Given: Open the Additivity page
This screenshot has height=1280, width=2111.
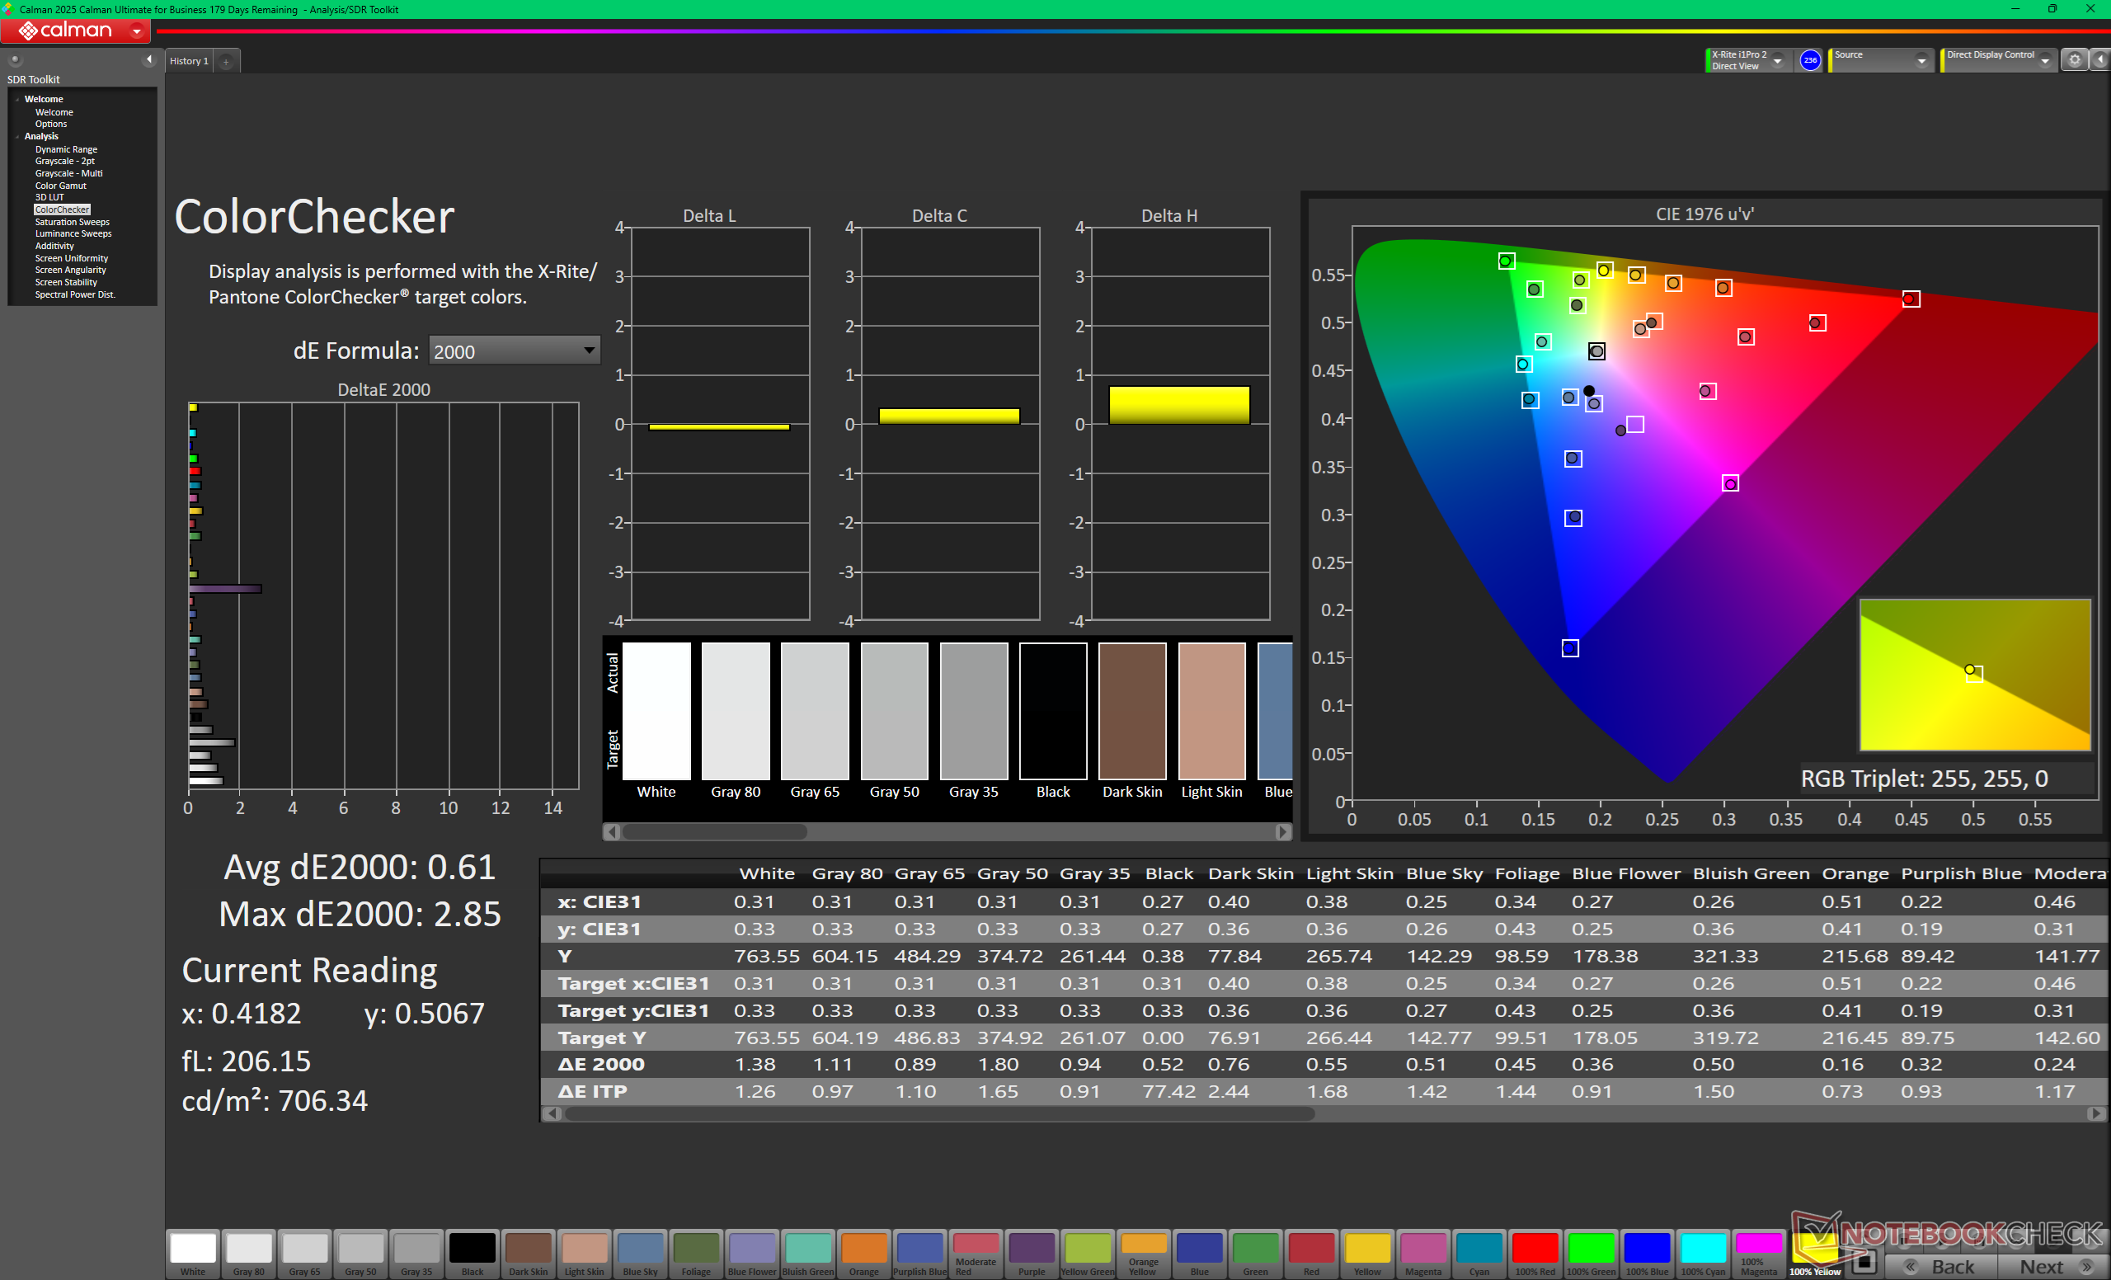Looking at the screenshot, I should pos(54,246).
